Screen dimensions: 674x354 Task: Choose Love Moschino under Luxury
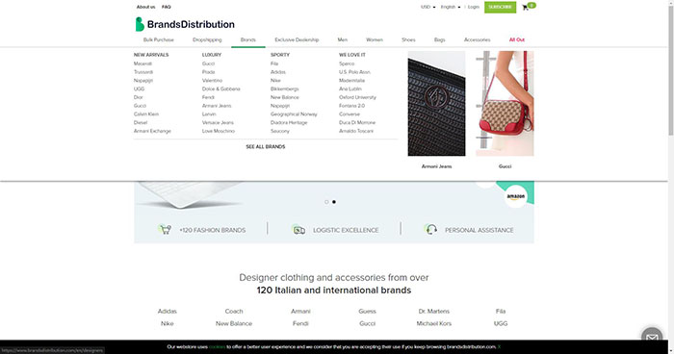219,131
